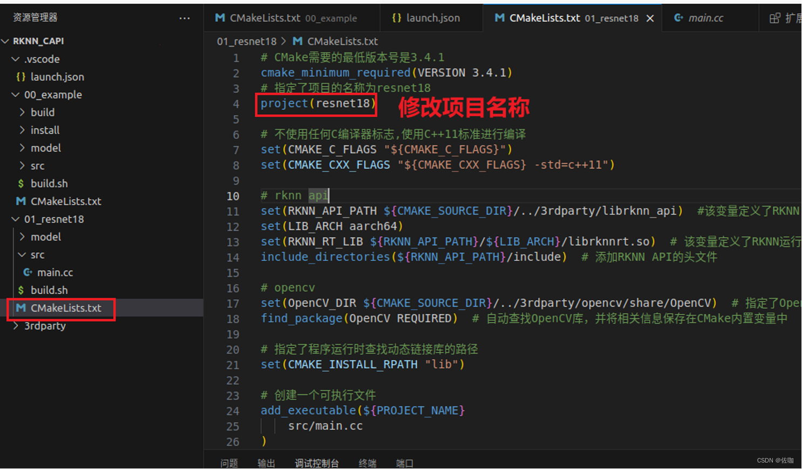The image size is (802, 469).
Task: Click the set(CMAKE_CXX_FLAGS line
Action: pyautogui.click(x=438, y=165)
